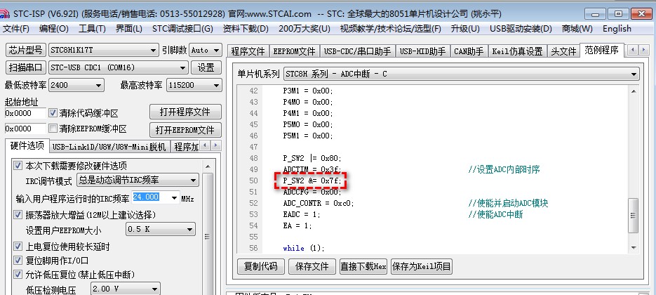Select the USB-CDC/串口助手 tab
Viewport: 656px width, 295px height.
click(x=358, y=51)
